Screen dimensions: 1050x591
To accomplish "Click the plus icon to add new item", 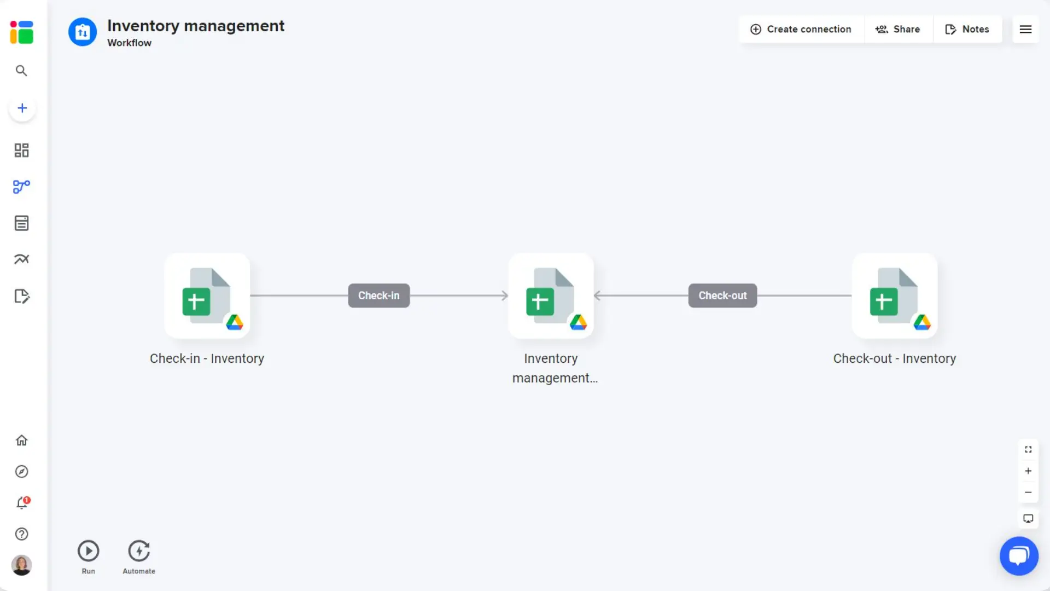I will (x=22, y=108).
